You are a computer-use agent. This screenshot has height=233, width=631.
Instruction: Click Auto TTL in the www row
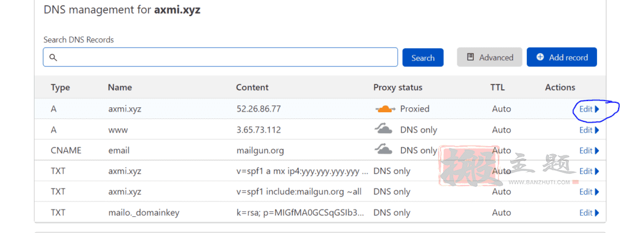502,130
